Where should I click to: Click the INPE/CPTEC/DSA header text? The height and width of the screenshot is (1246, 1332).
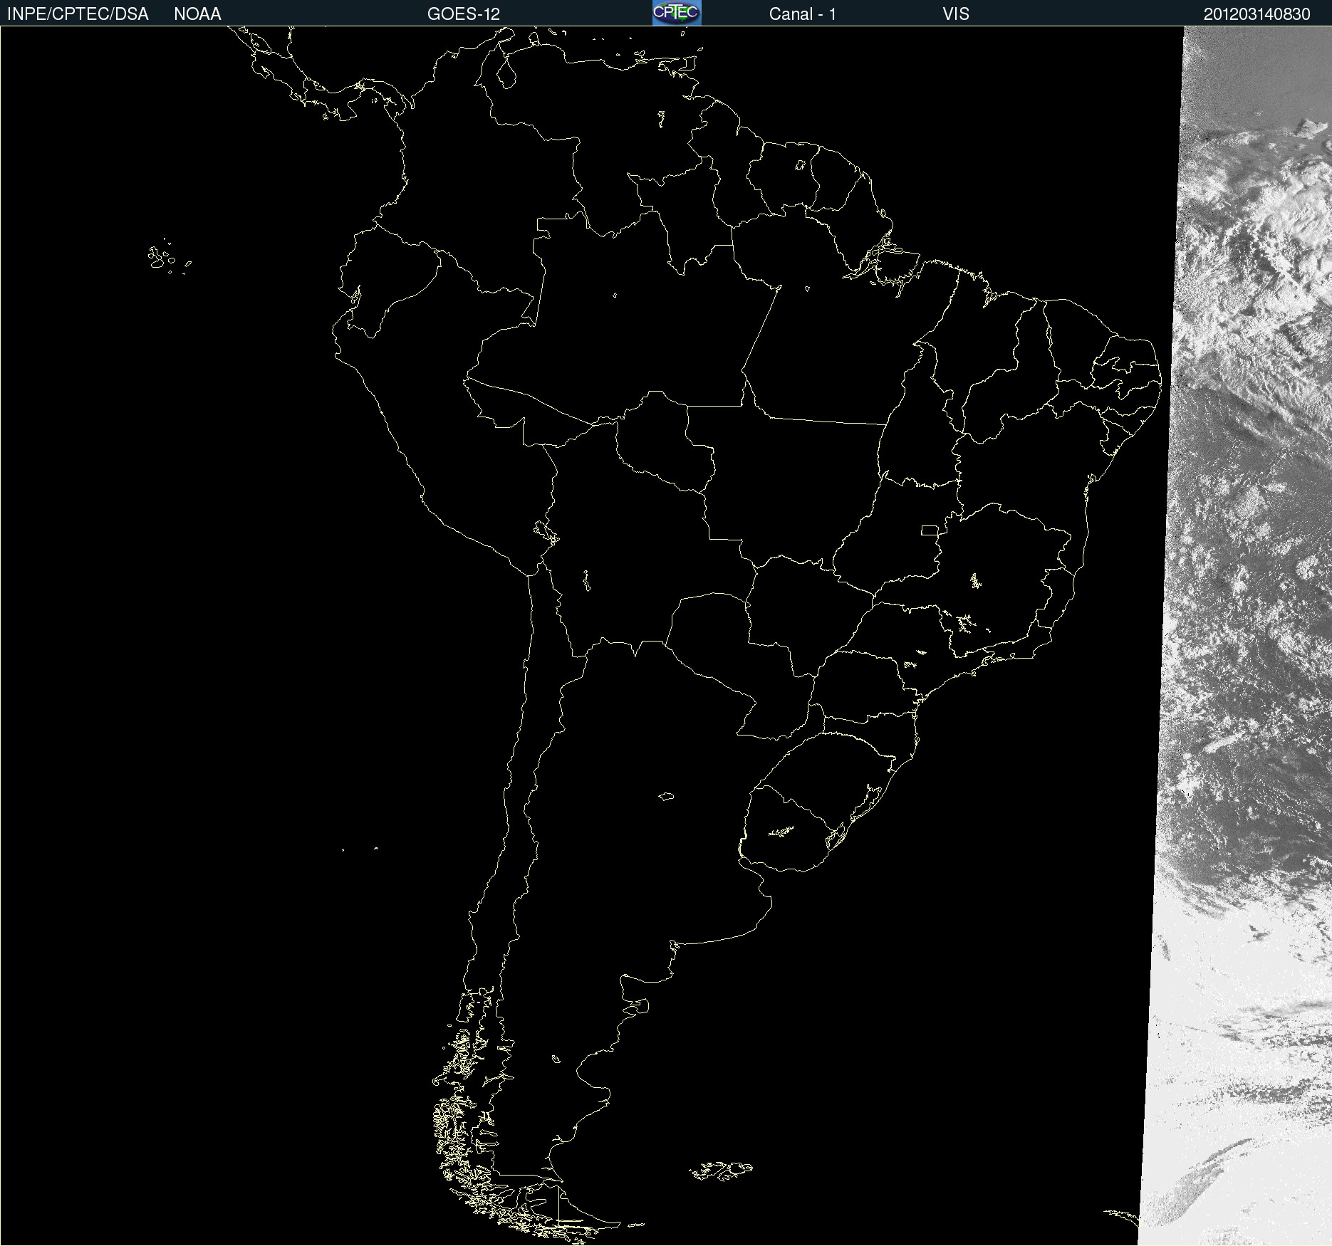78,14
